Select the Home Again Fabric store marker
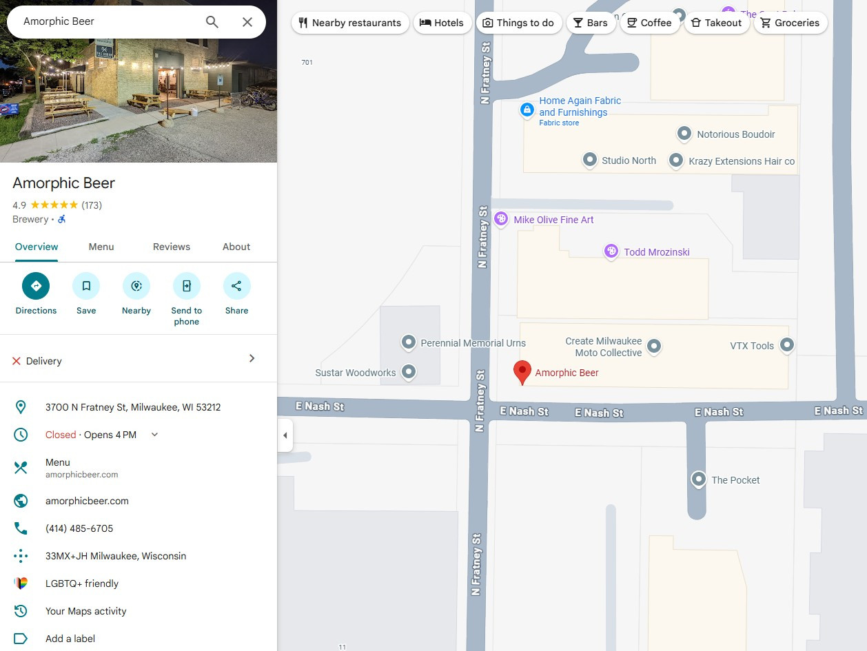Viewport: 867px width, 651px height. 527,110
